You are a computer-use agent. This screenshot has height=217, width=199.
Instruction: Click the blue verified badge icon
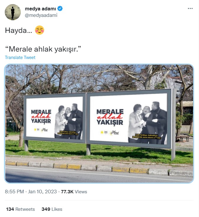click(60, 9)
